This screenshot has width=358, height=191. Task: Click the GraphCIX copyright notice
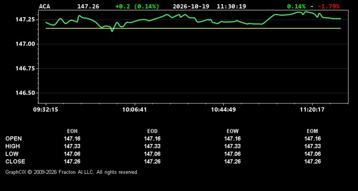click(72, 172)
